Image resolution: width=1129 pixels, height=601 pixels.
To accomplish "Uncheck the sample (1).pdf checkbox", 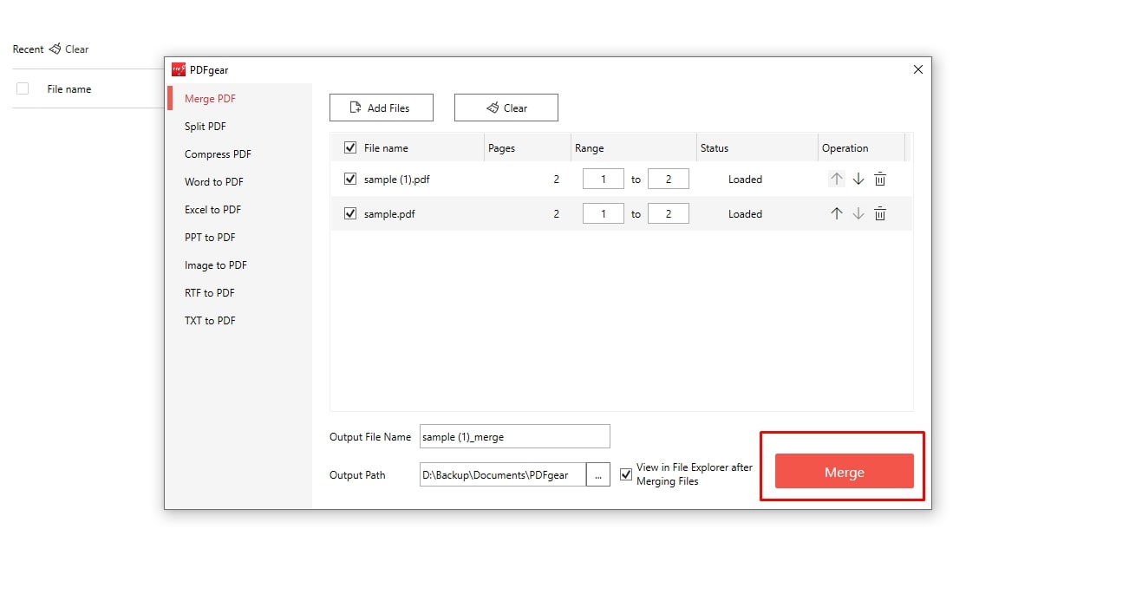I will (350, 178).
